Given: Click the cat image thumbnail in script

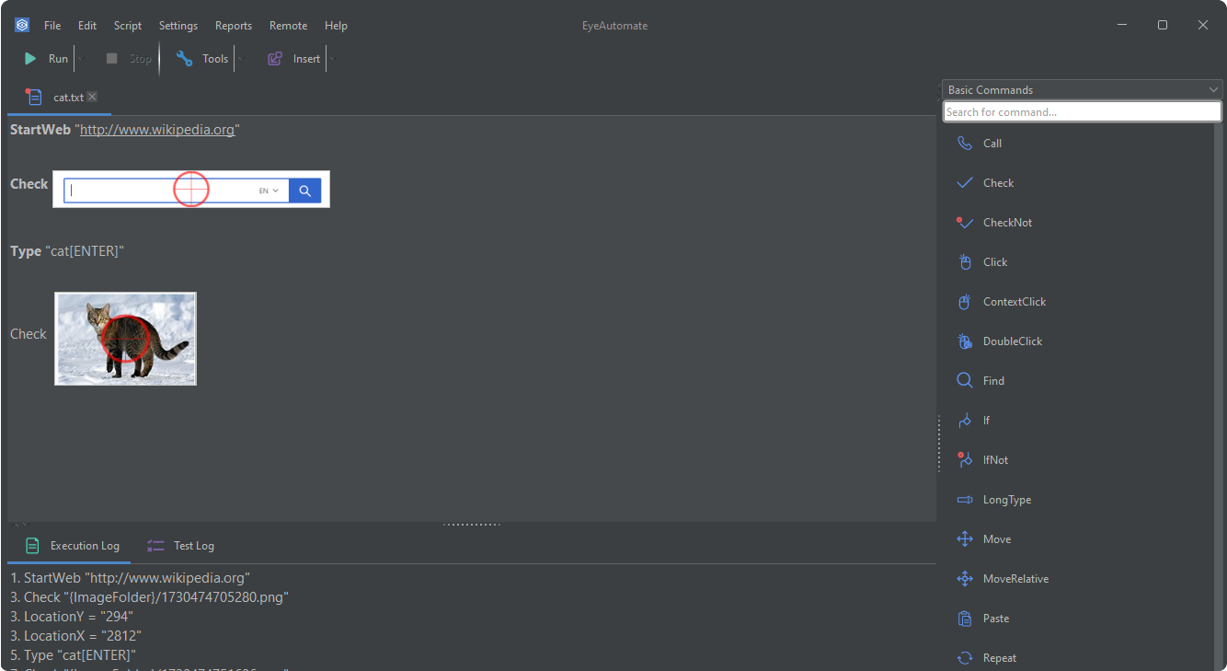Looking at the screenshot, I should 125,339.
